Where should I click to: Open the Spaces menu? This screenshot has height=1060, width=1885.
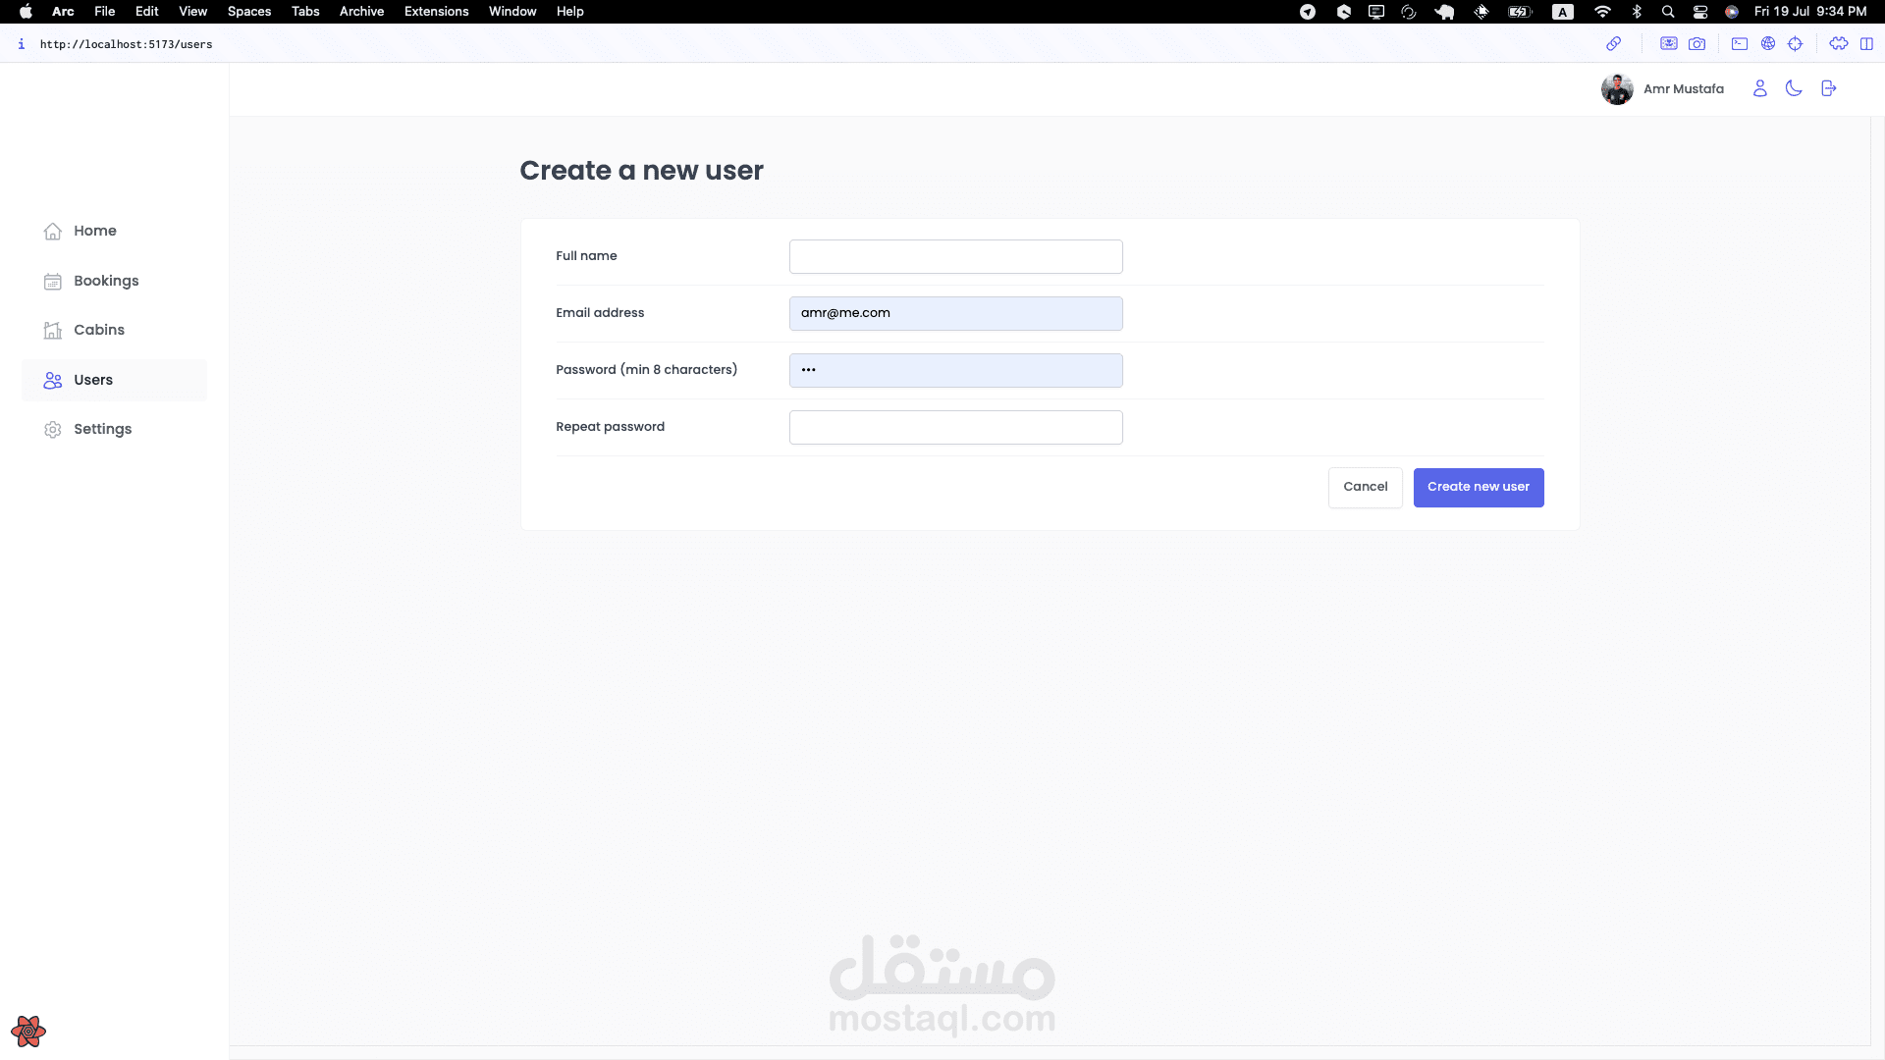(248, 12)
